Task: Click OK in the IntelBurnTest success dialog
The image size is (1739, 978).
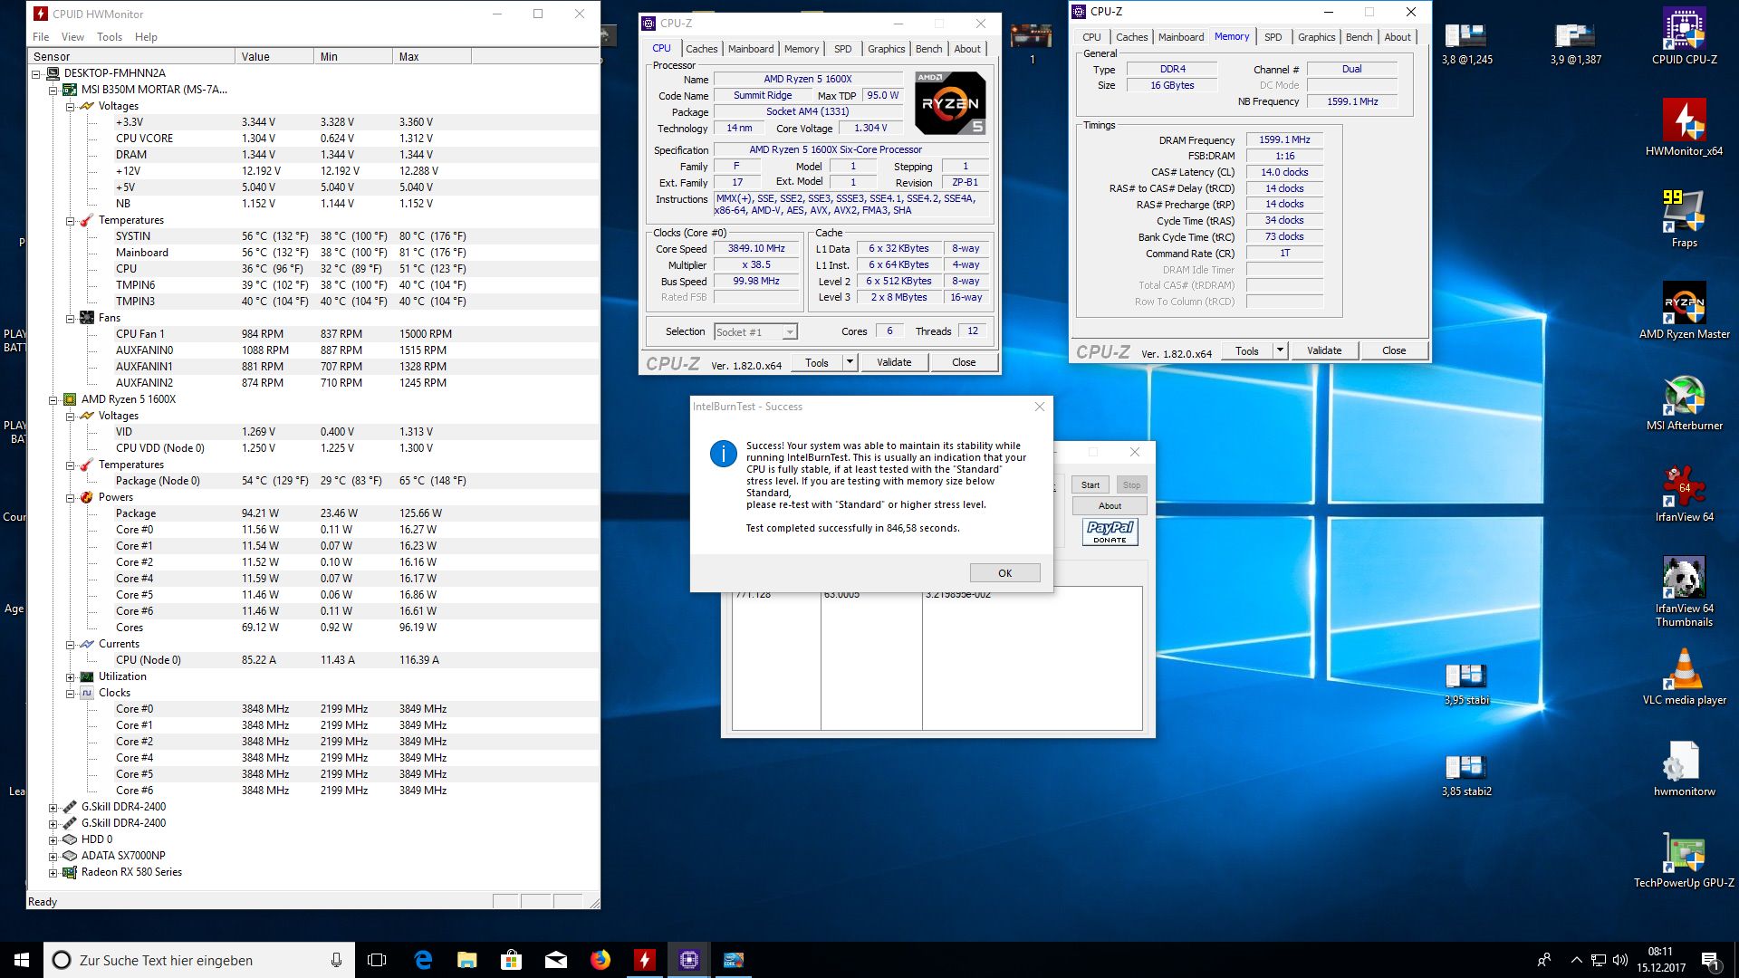Action: pos(1004,573)
